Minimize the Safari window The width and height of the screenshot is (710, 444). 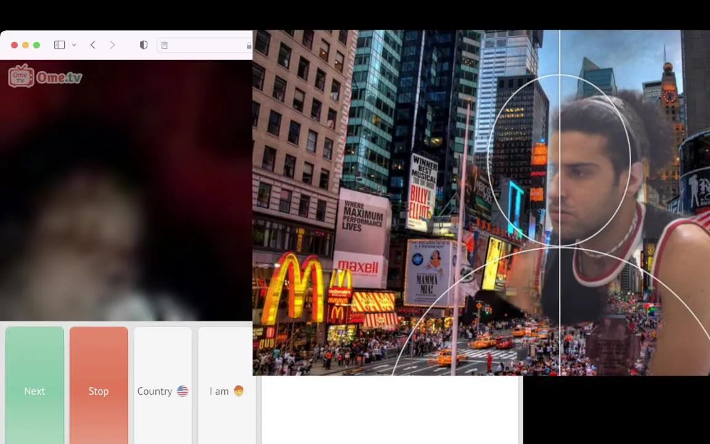click(25, 45)
